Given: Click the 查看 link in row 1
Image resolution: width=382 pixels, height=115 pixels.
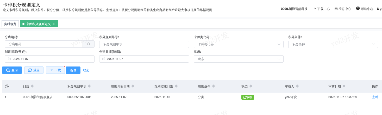Looking at the screenshot, I should 375,97.
